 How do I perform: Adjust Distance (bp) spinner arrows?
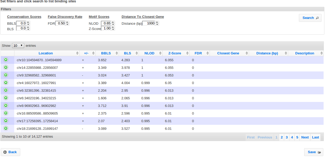157,23
